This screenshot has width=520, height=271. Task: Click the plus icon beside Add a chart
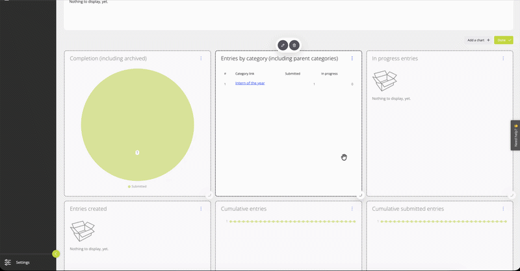tap(488, 40)
